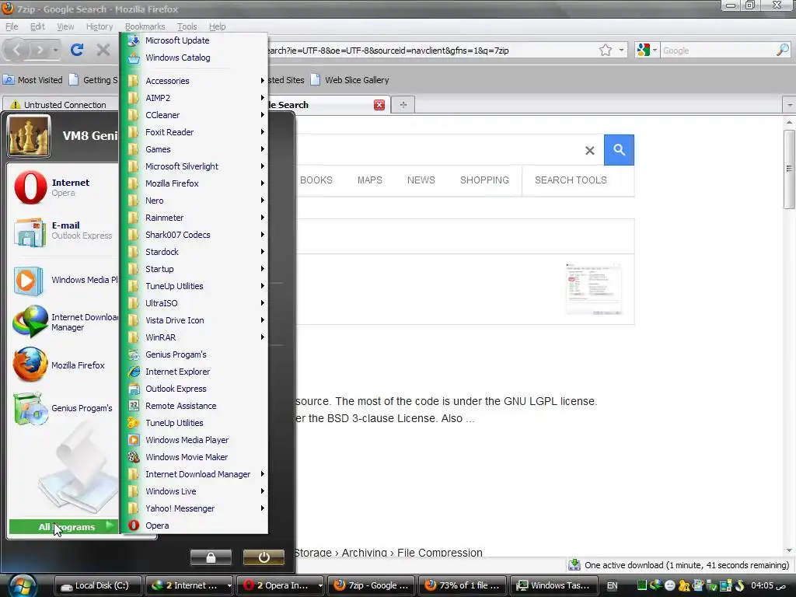796x597 pixels.
Task: Click the result preview thumbnail
Action: pyautogui.click(x=593, y=289)
